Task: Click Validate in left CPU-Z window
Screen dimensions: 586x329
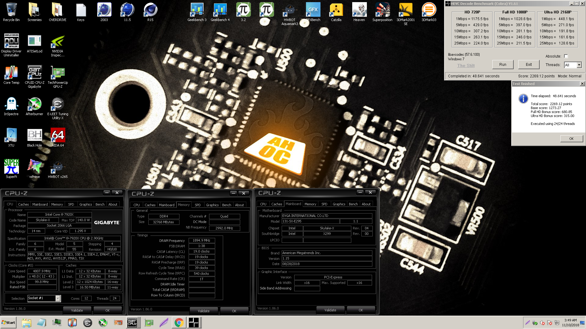Action: [x=77, y=310]
